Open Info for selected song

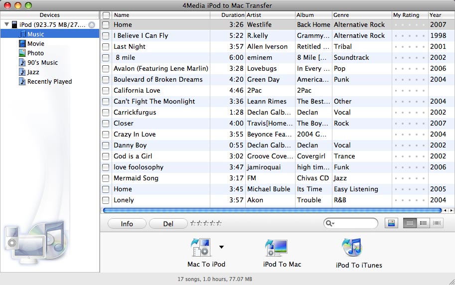pos(127,224)
